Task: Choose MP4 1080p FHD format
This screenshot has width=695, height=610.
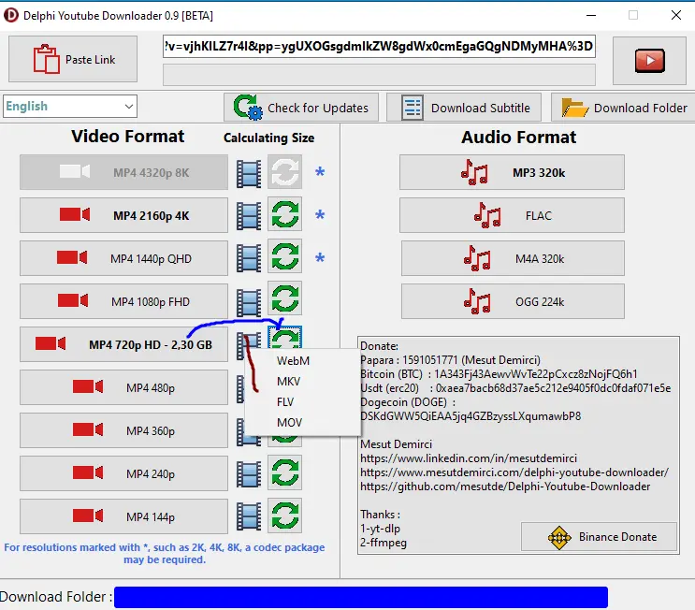Action: coord(123,301)
